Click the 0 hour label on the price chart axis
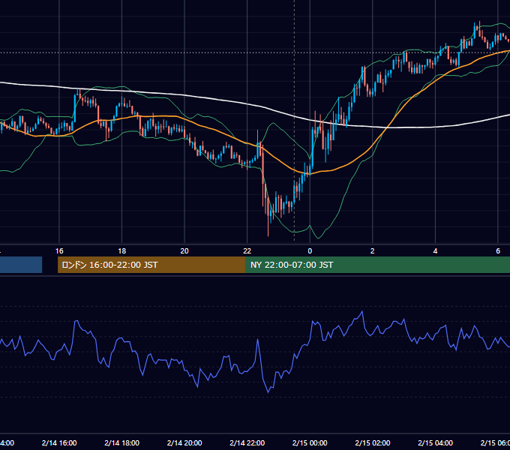510x450 pixels. [x=310, y=251]
